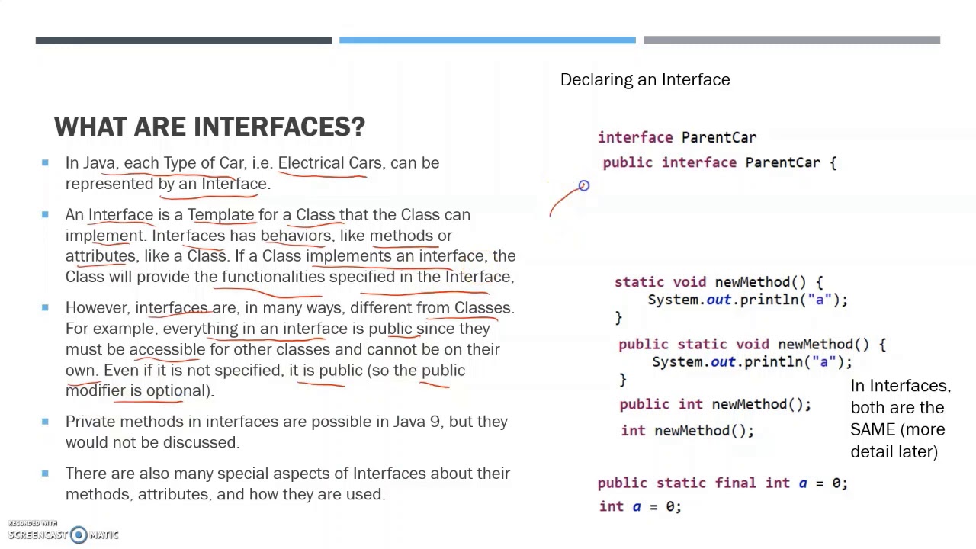Click the 'int newMethod();' line without public
The height and width of the screenshot is (549, 976).
687,431
